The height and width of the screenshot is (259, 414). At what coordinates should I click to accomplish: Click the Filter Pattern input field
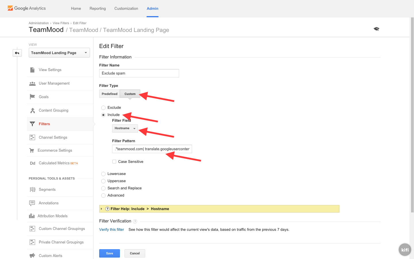152,149
